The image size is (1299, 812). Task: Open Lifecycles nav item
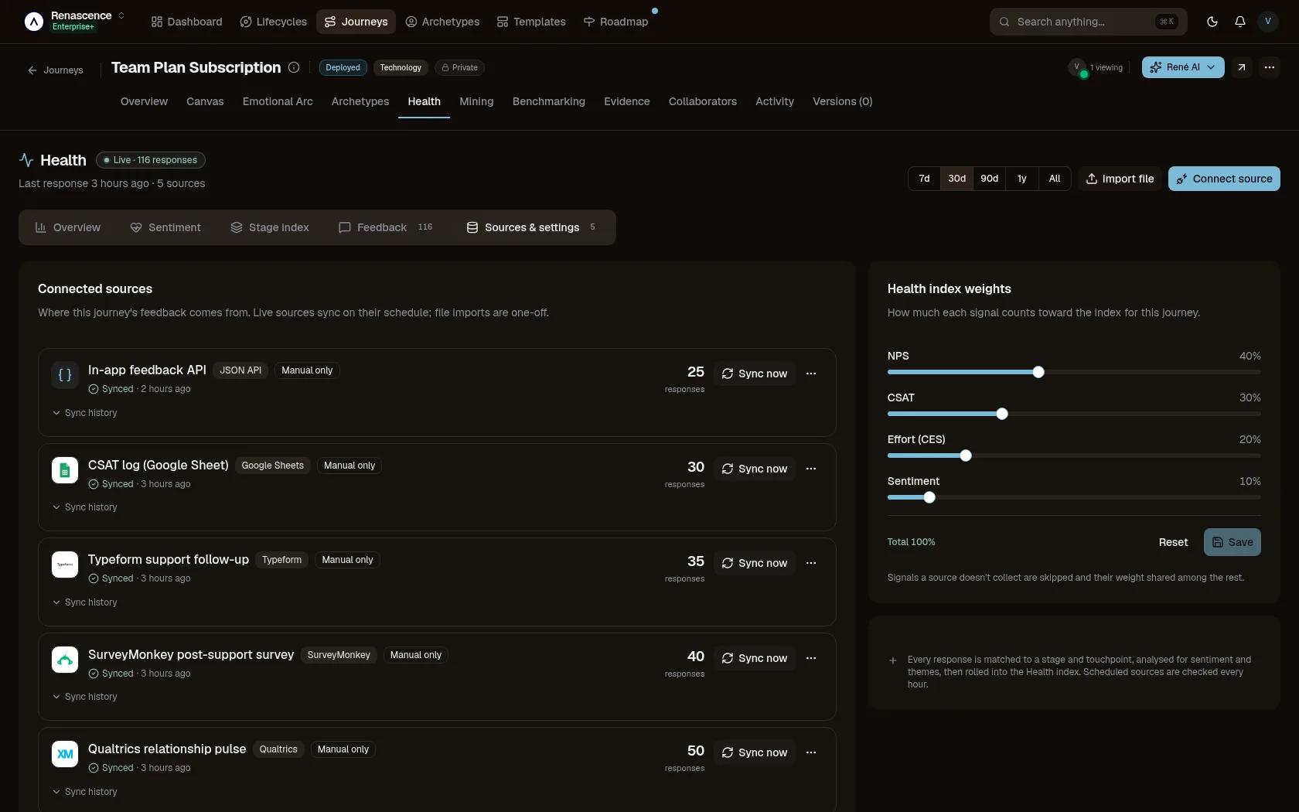[273, 22]
